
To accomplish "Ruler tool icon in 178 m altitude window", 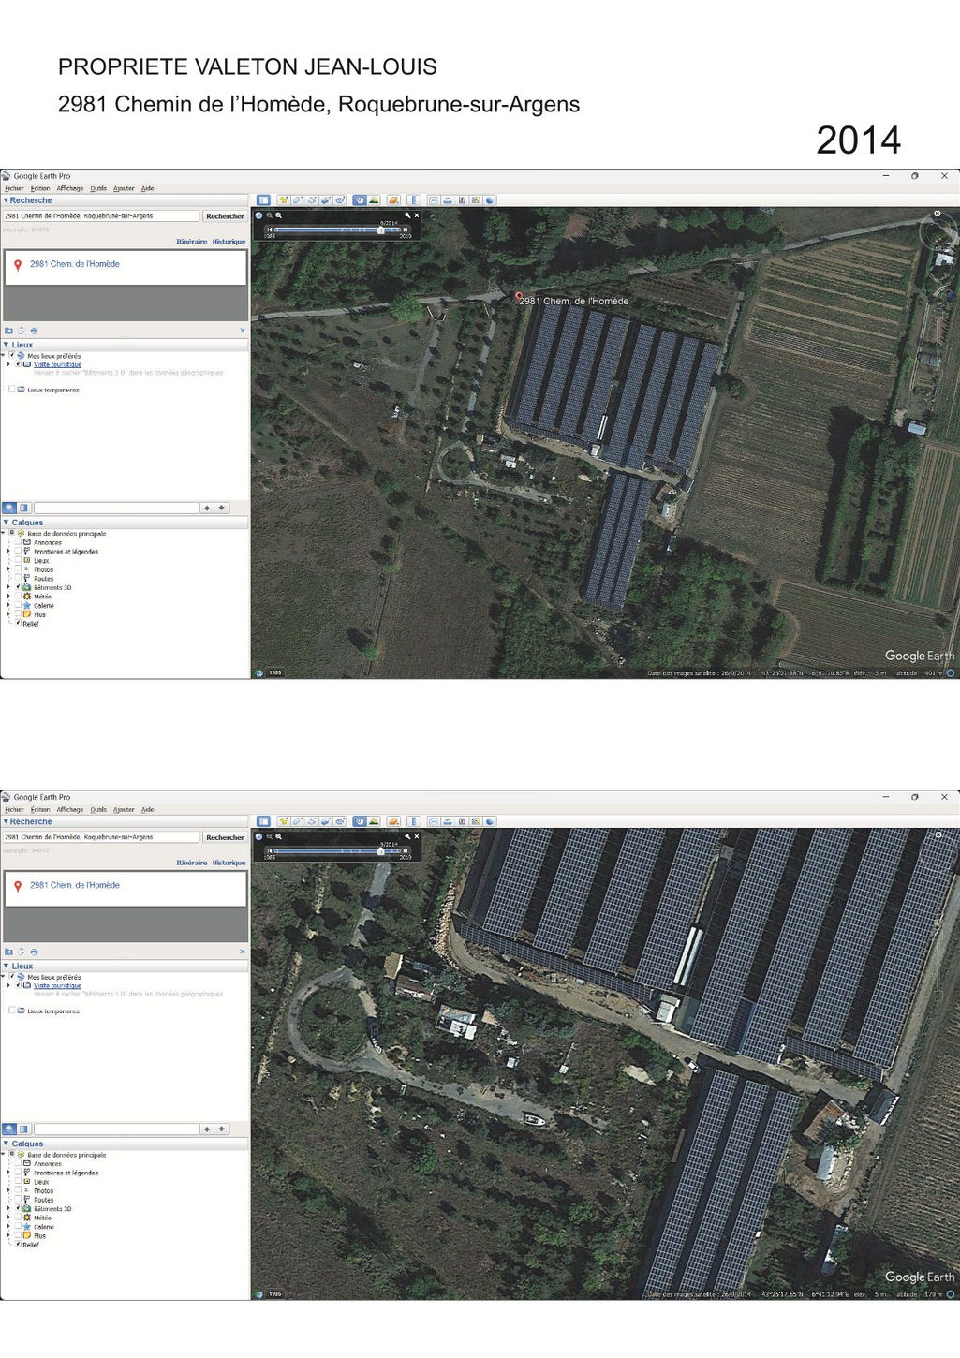I will click(413, 821).
